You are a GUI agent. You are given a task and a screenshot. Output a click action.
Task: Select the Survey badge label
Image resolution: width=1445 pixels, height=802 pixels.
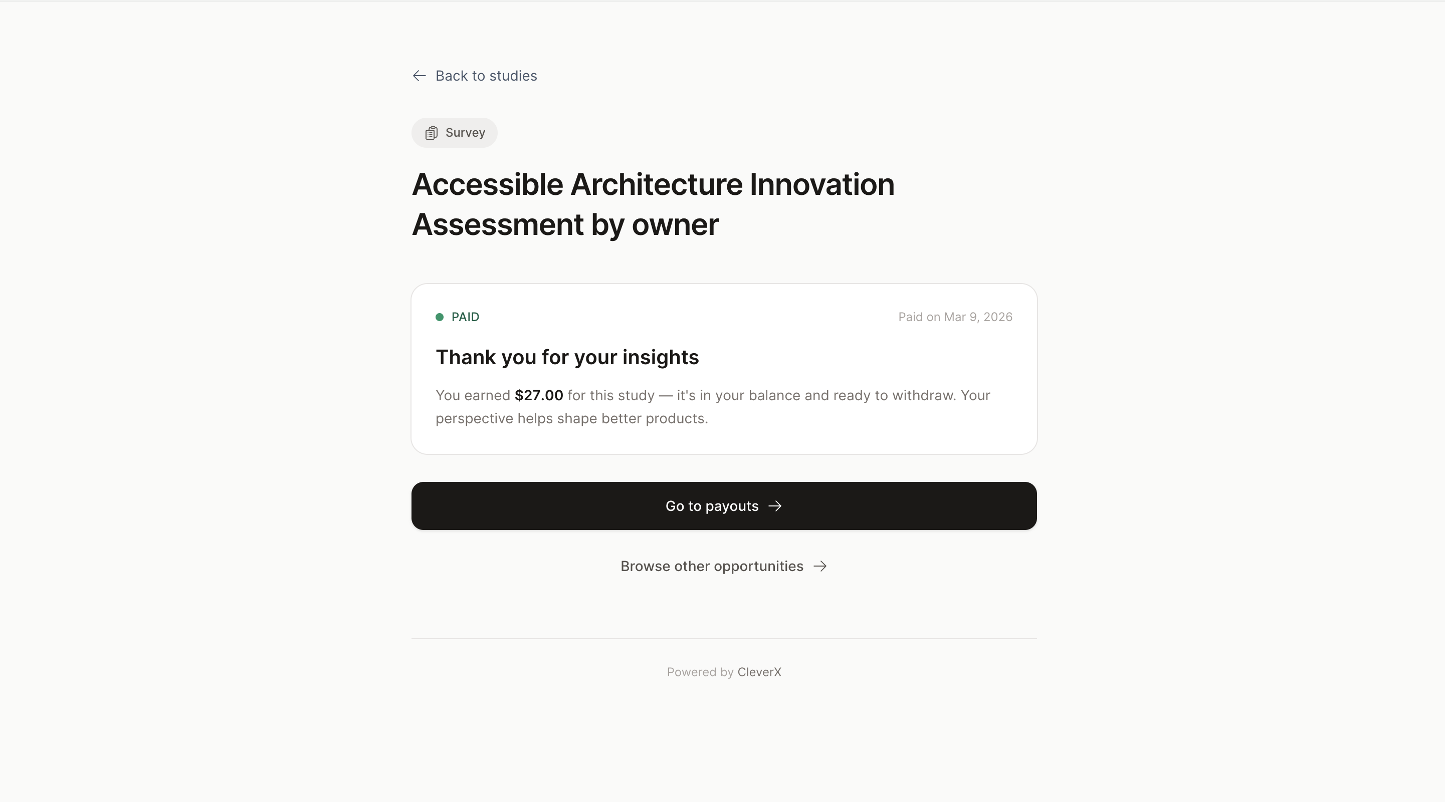pos(465,133)
